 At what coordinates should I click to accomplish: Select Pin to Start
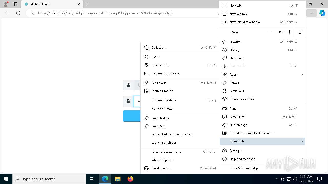pos(180,126)
